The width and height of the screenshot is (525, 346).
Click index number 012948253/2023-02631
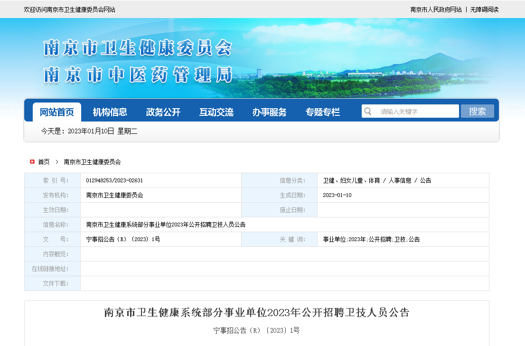pos(114,180)
